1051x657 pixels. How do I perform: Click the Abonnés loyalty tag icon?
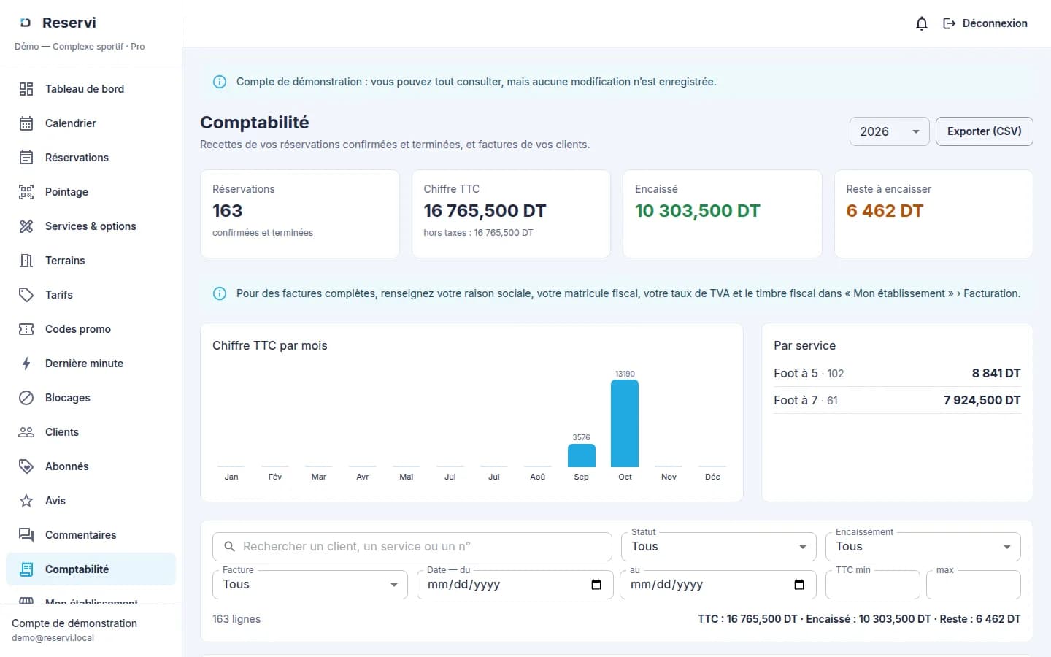26,466
